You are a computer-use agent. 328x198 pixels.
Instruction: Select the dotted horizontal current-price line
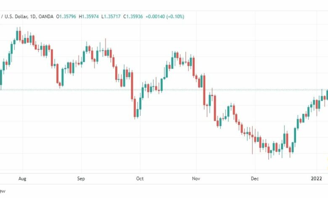(x=164, y=90)
